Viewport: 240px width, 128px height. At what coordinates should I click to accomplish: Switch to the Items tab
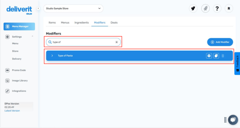(52, 23)
